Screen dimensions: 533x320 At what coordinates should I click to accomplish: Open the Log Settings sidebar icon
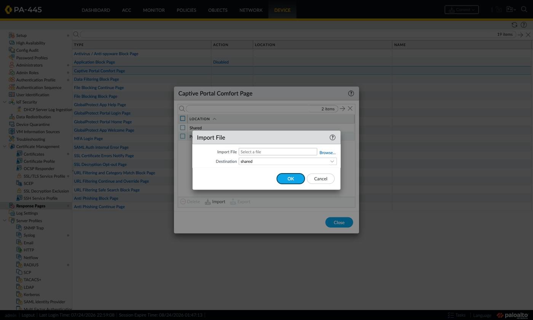click(12, 213)
